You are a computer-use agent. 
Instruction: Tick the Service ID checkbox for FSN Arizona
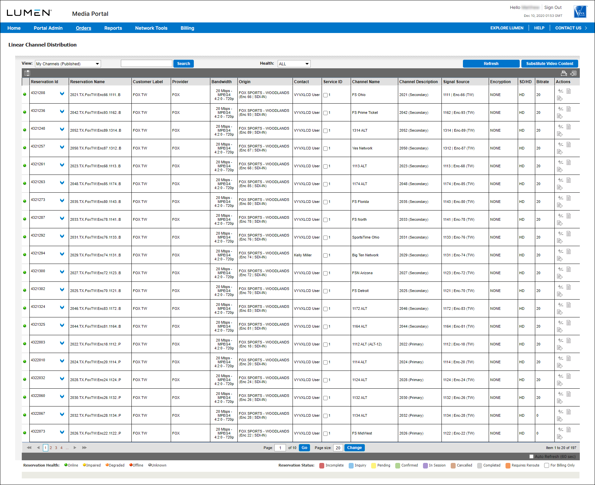click(x=325, y=273)
